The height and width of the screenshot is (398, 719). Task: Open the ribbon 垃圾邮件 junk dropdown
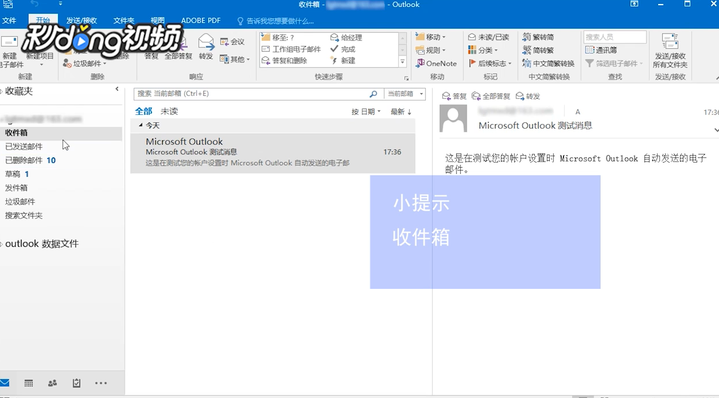coord(85,63)
